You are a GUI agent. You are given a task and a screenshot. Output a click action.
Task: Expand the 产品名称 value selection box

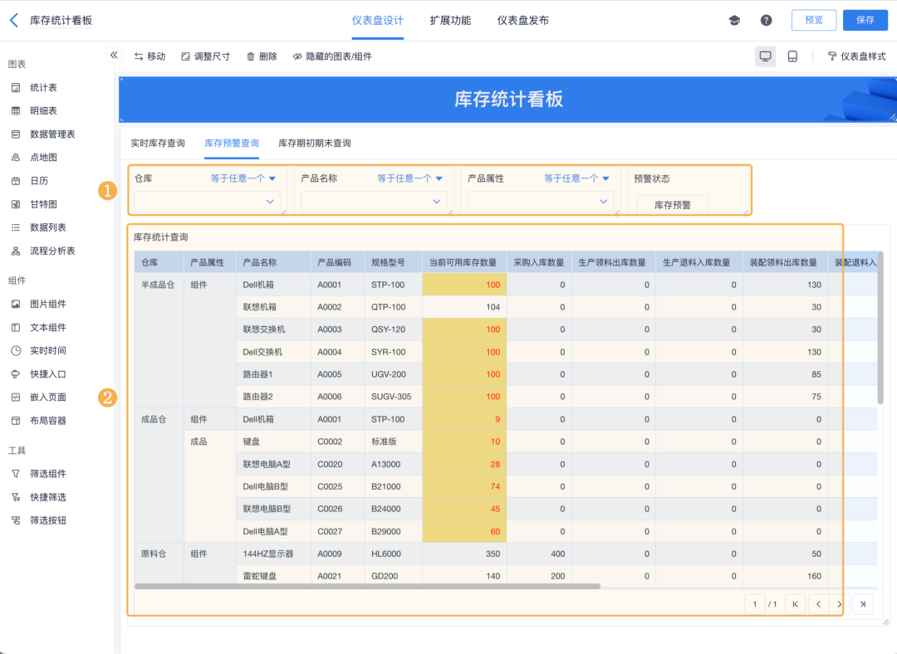[374, 201]
